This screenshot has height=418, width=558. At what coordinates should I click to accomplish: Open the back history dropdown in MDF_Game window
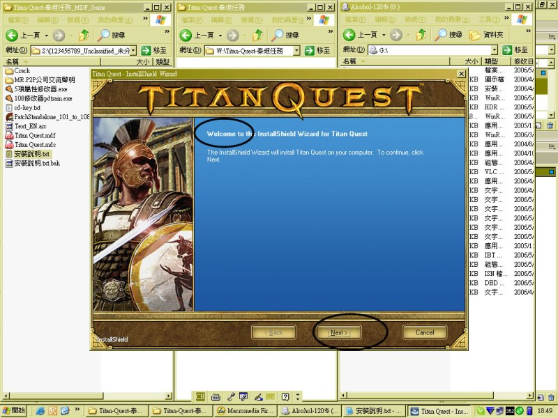pyautogui.click(x=46, y=36)
